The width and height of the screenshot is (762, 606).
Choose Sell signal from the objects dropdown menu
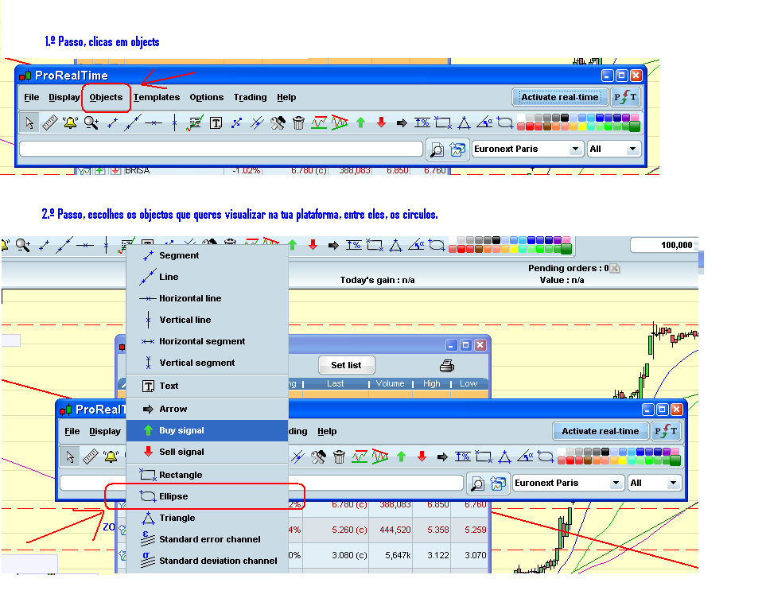tap(207, 452)
